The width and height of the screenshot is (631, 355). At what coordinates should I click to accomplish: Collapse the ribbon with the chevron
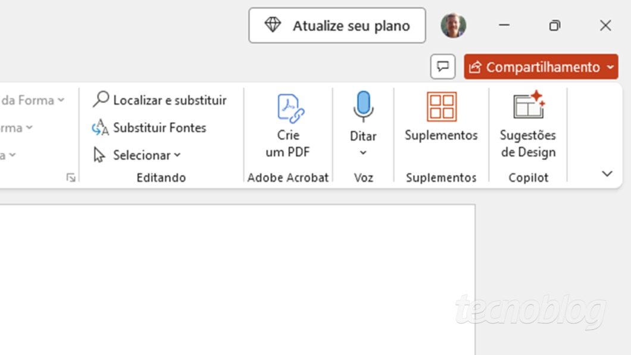(607, 174)
